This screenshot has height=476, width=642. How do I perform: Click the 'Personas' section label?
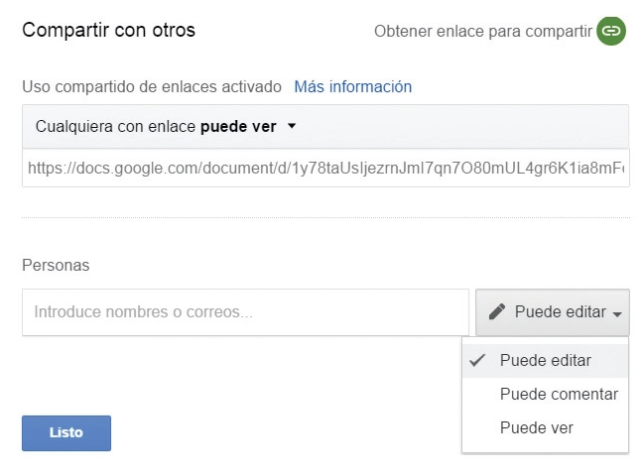click(x=56, y=265)
